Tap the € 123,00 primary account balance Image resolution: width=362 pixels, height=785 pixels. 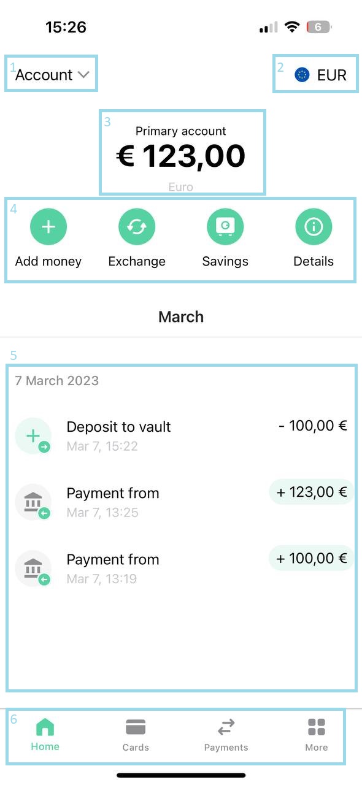pos(181,156)
